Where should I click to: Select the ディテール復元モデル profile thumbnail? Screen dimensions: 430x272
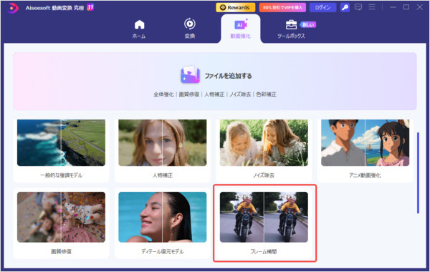163,217
